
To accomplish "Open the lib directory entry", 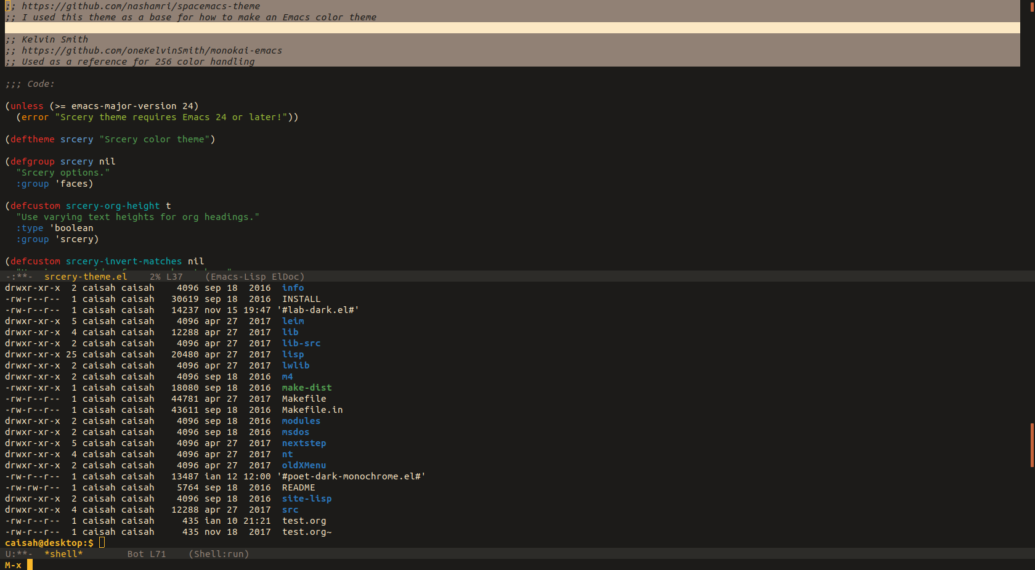I will pyautogui.click(x=290, y=332).
